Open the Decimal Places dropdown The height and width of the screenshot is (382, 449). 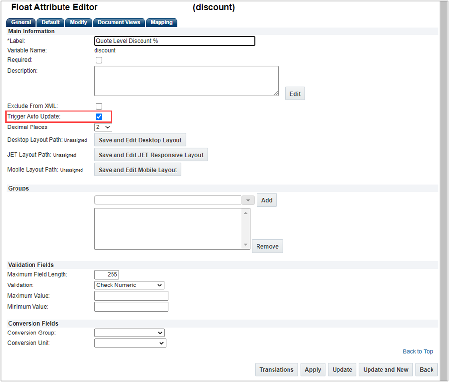[103, 127]
